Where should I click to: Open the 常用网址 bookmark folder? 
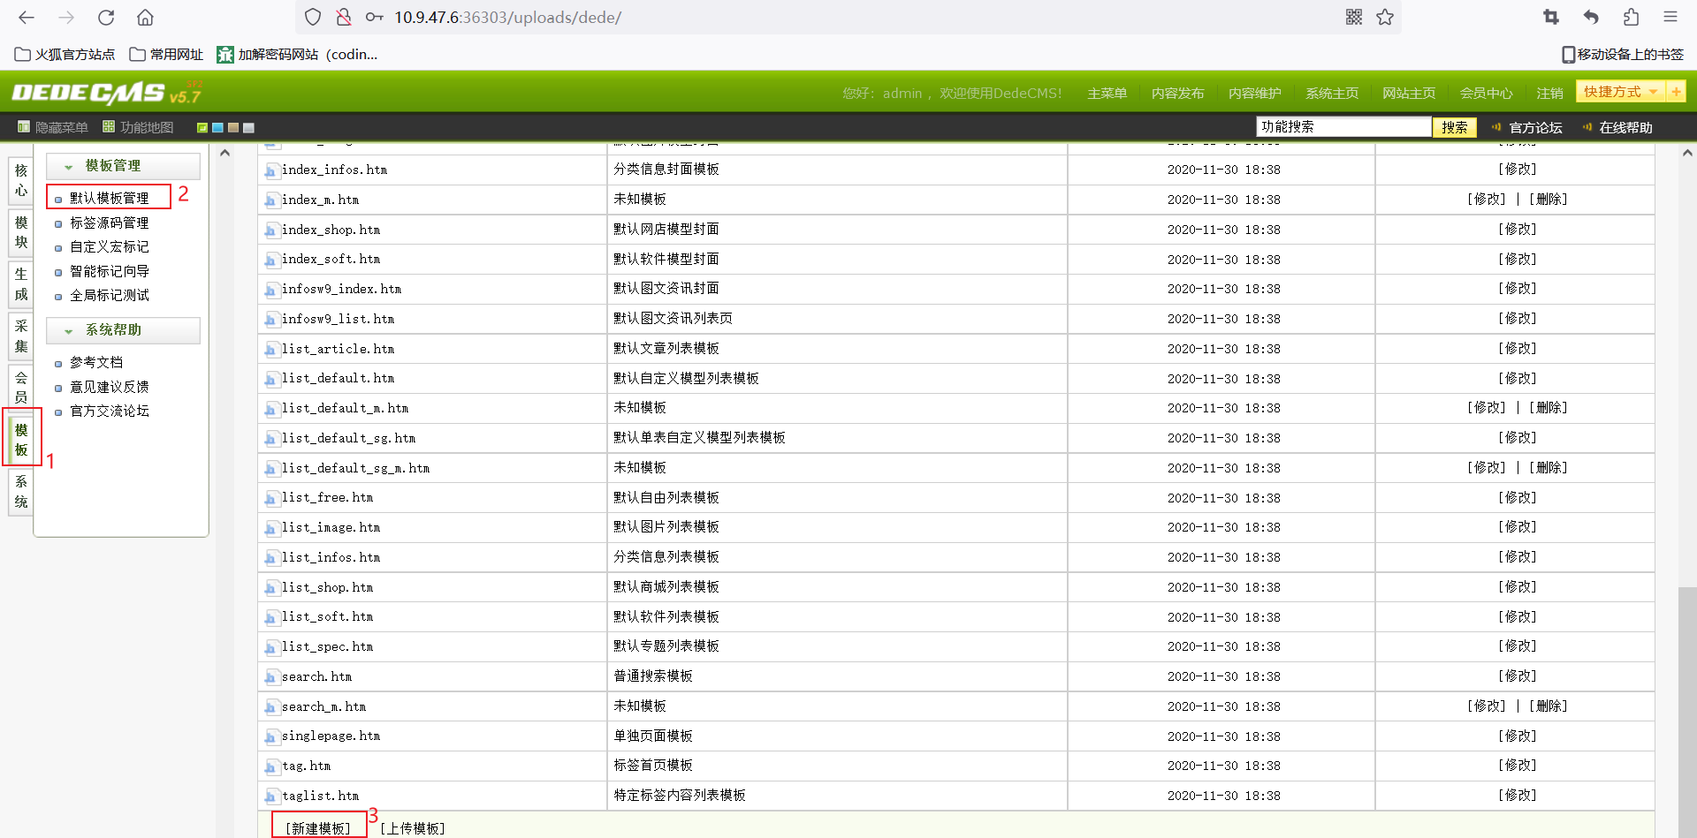tap(166, 55)
